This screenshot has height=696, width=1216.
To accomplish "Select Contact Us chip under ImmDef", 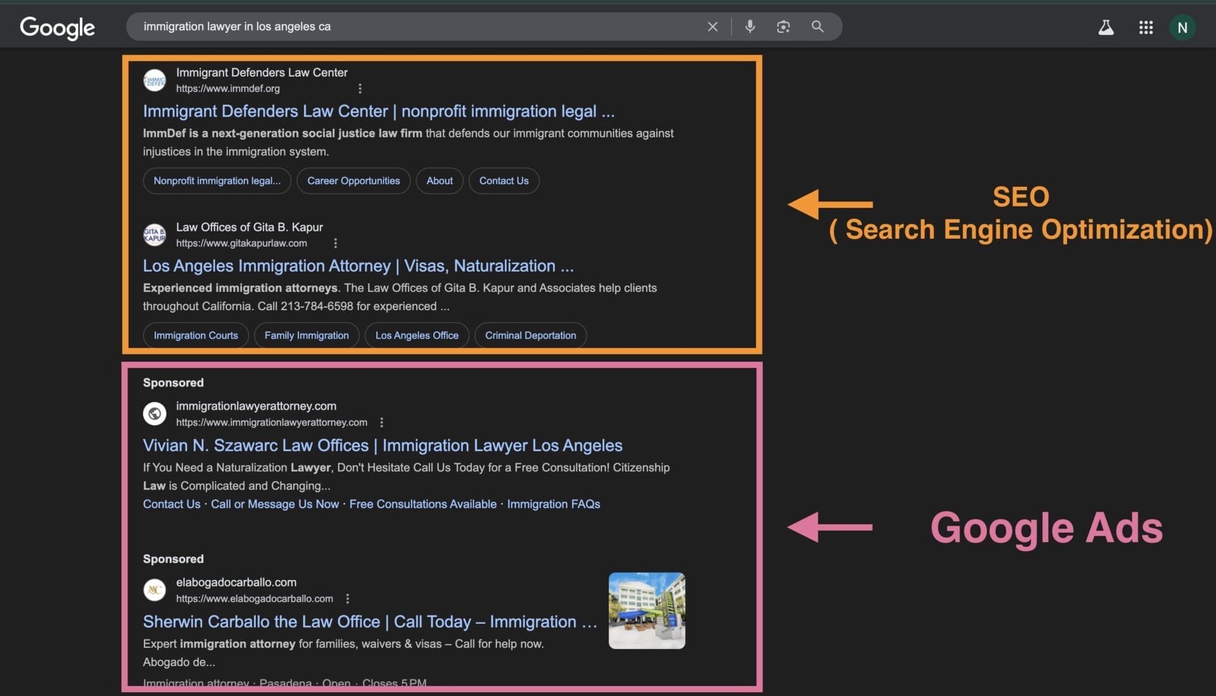I will point(503,181).
